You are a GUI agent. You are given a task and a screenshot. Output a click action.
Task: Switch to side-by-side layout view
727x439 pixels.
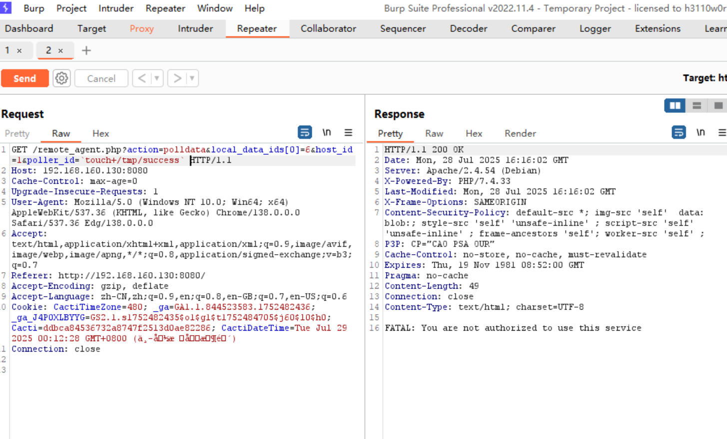pyautogui.click(x=675, y=105)
